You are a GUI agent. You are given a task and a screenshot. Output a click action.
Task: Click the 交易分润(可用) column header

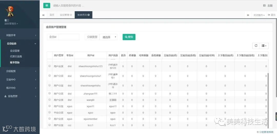[x=207, y=55]
